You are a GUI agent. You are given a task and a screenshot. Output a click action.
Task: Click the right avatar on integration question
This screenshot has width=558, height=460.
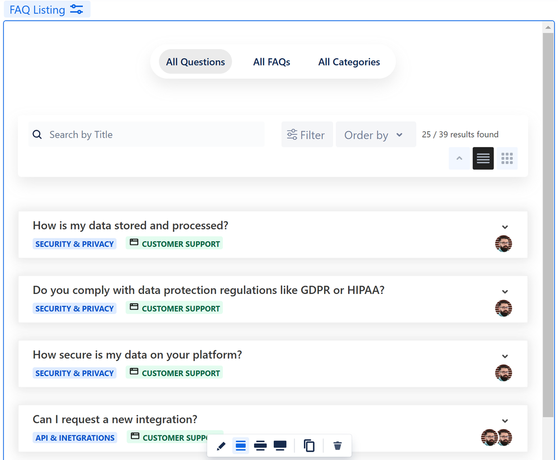tap(505, 437)
